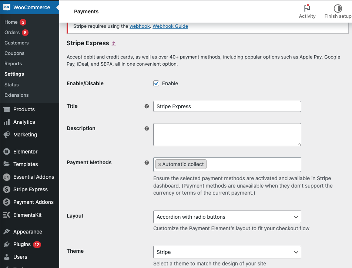Image resolution: width=352 pixels, height=268 pixels.
Task: Click the help icon beside Payment Methods
Action: coord(147,163)
